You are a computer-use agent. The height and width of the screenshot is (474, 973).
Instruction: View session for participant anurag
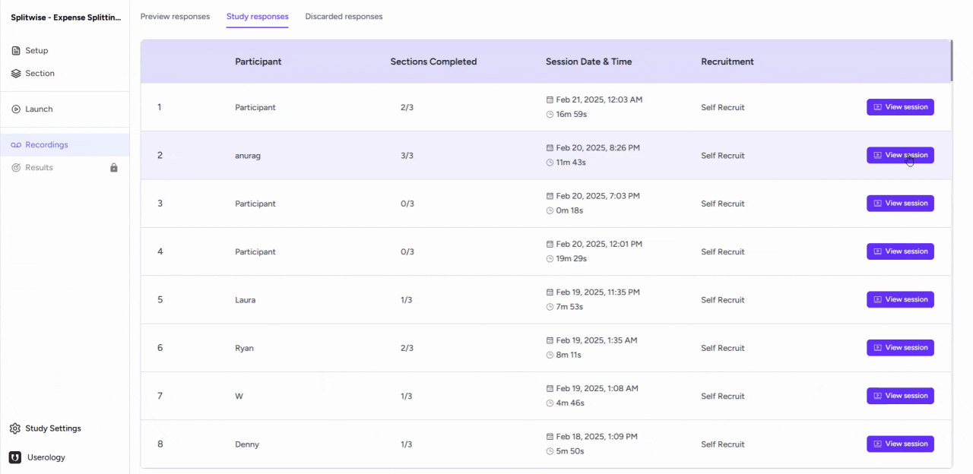tap(900, 155)
